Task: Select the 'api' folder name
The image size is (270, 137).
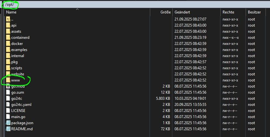Action: coord(14,25)
